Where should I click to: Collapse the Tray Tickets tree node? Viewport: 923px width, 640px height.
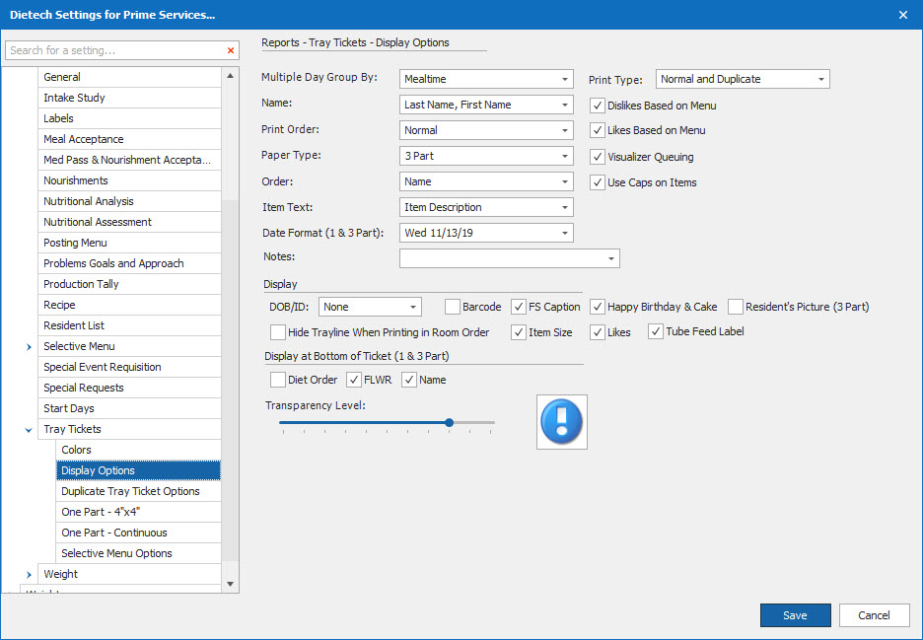[x=29, y=430]
